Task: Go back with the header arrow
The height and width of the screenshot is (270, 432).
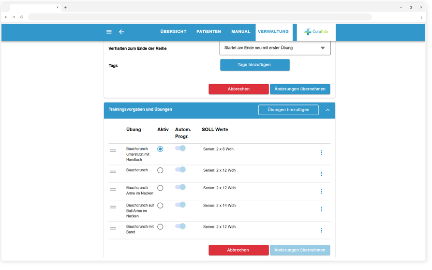Action: coord(121,32)
